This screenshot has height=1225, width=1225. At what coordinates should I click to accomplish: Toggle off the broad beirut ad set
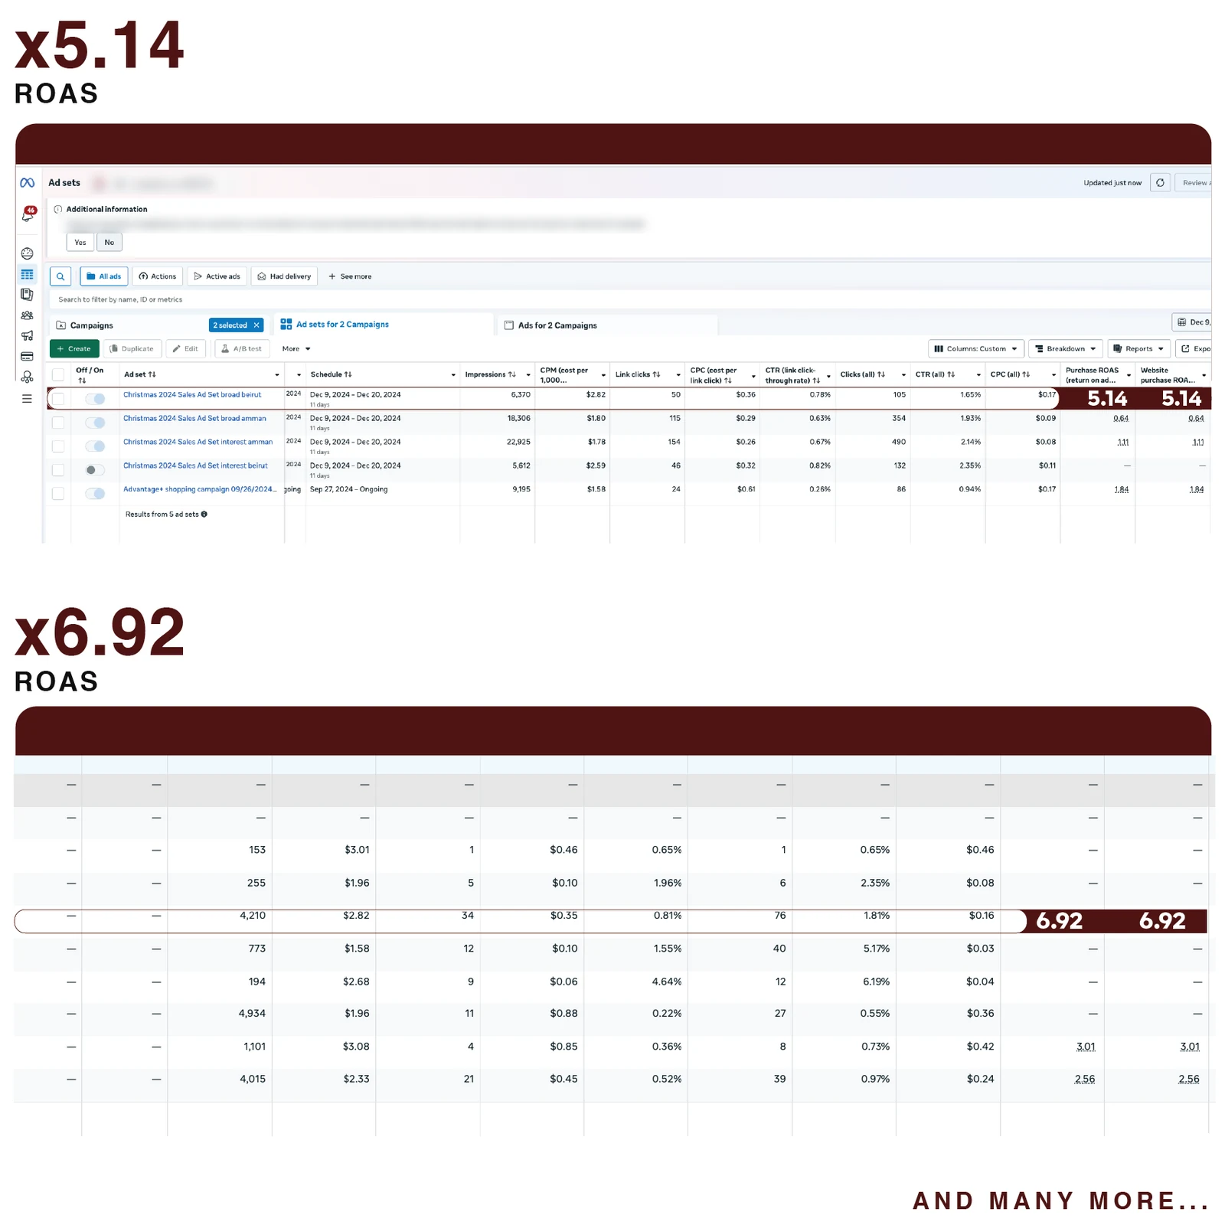(95, 399)
